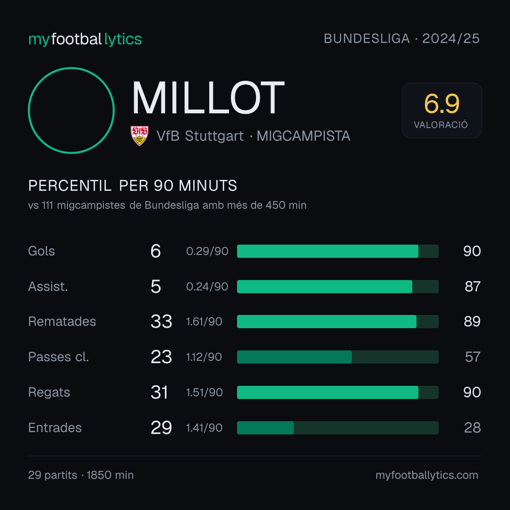The width and height of the screenshot is (510, 510).
Task: Click the Assist. percentile bar
Action: pos(338,287)
